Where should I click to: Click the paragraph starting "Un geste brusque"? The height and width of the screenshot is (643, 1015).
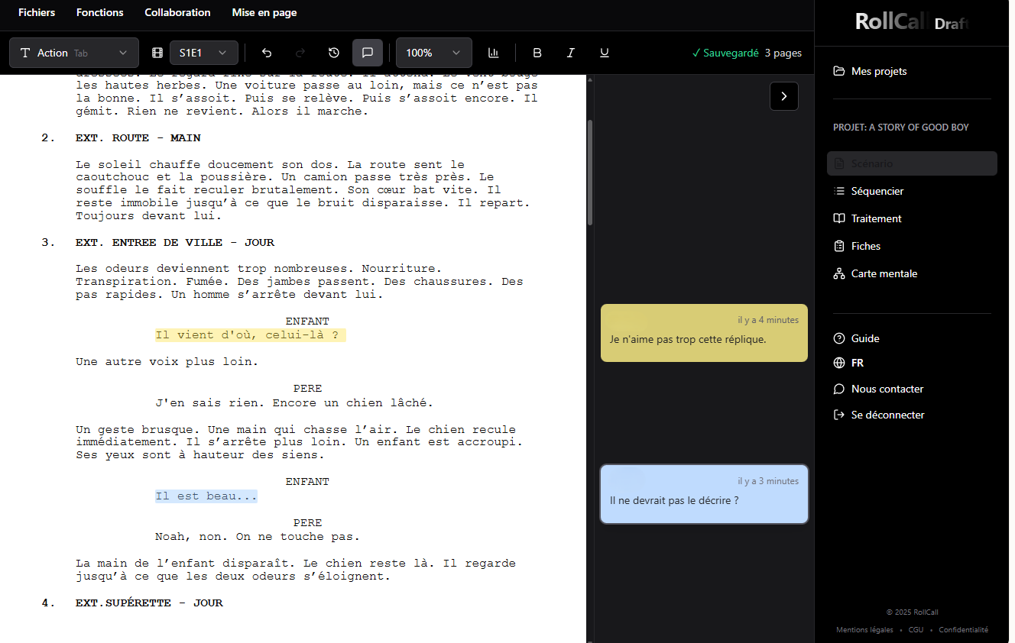(x=299, y=442)
